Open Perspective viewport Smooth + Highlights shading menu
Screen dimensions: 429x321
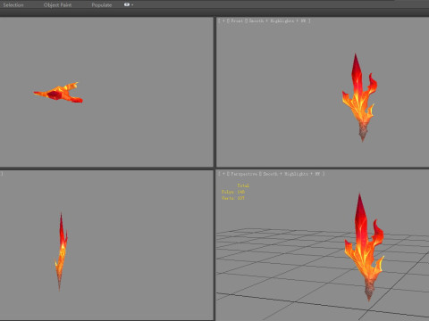(292, 174)
